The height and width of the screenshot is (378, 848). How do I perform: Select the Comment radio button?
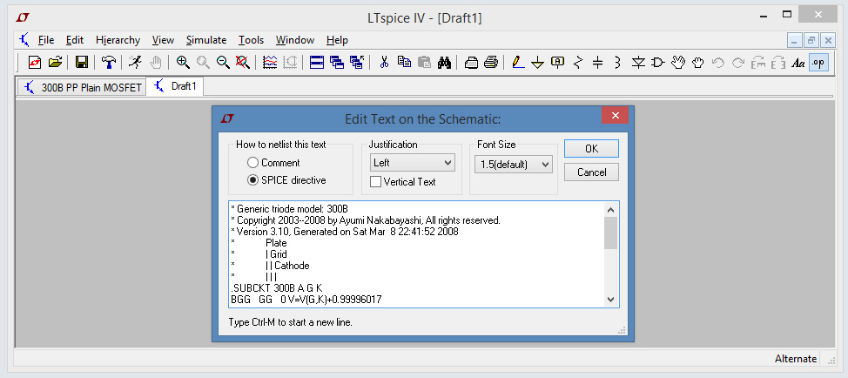point(253,163)
